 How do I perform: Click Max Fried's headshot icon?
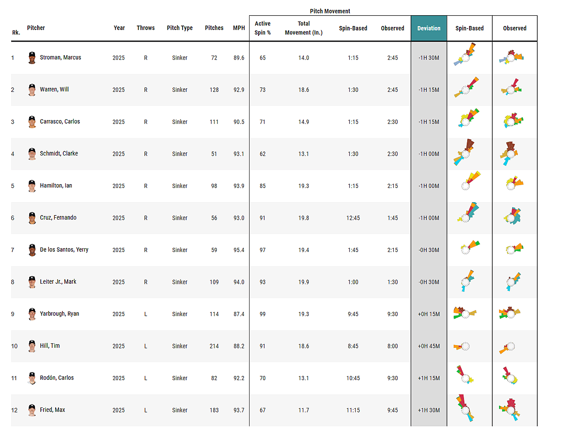32,410
